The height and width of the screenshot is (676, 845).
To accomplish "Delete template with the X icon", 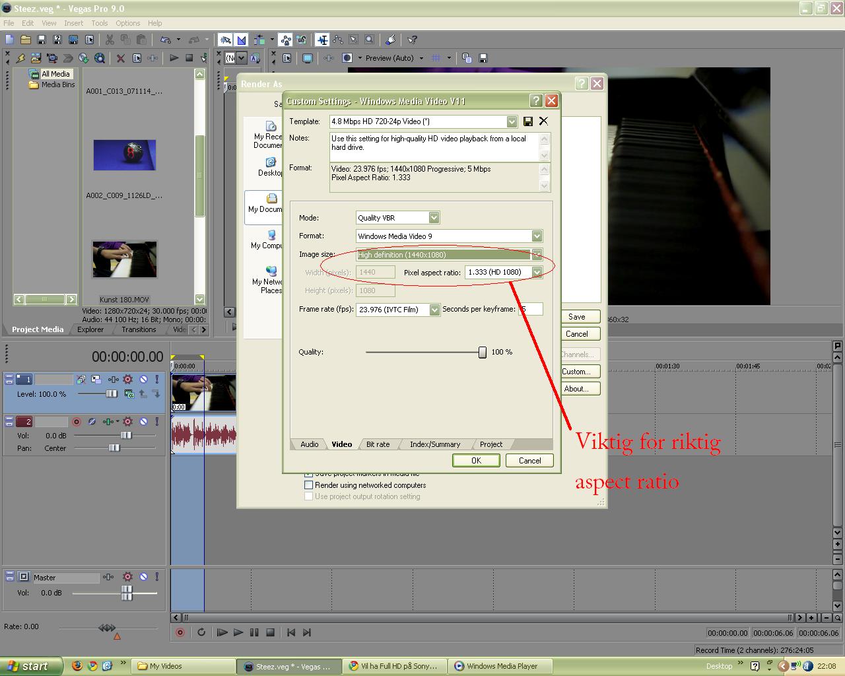I will pos(543,121).
